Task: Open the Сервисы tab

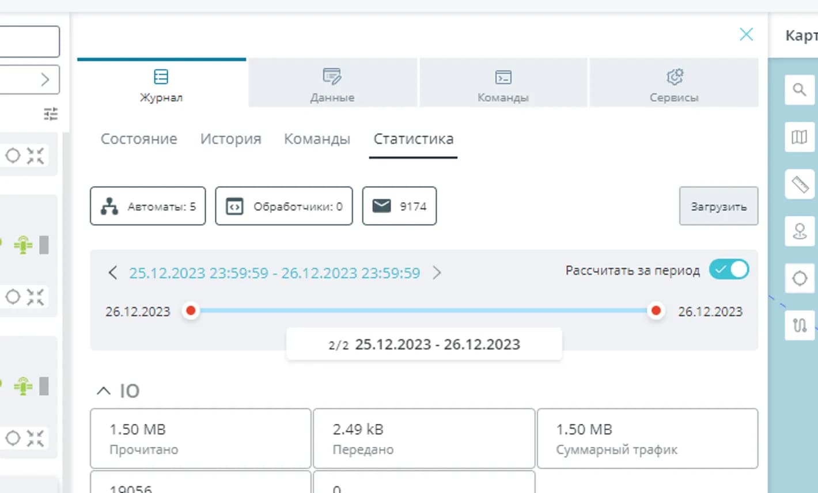Action: 674,85
